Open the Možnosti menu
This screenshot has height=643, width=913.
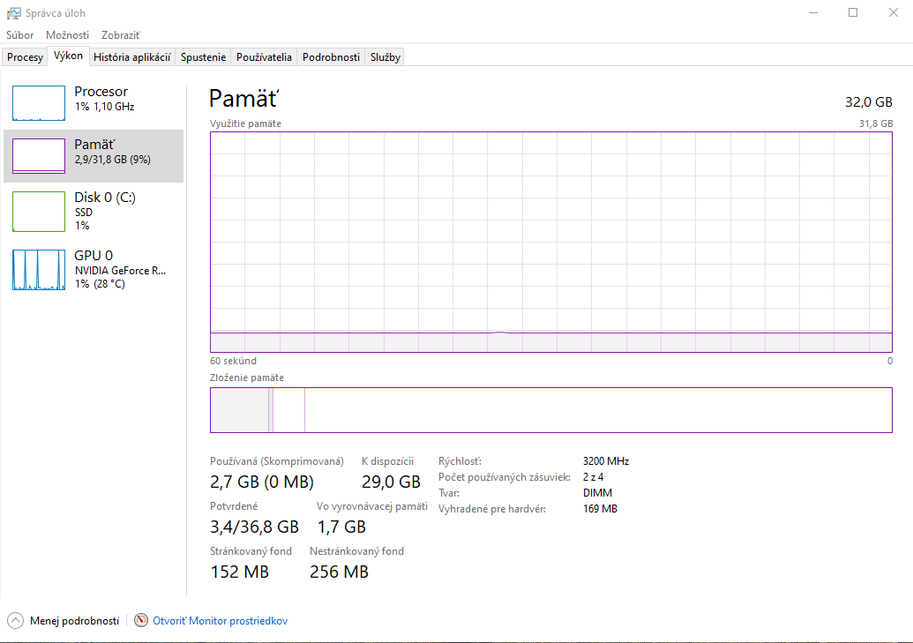68,35
